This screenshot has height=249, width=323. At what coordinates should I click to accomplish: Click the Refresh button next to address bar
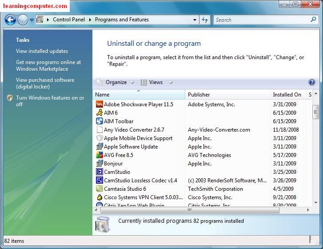pyautogui.click(x=205, y=20)
